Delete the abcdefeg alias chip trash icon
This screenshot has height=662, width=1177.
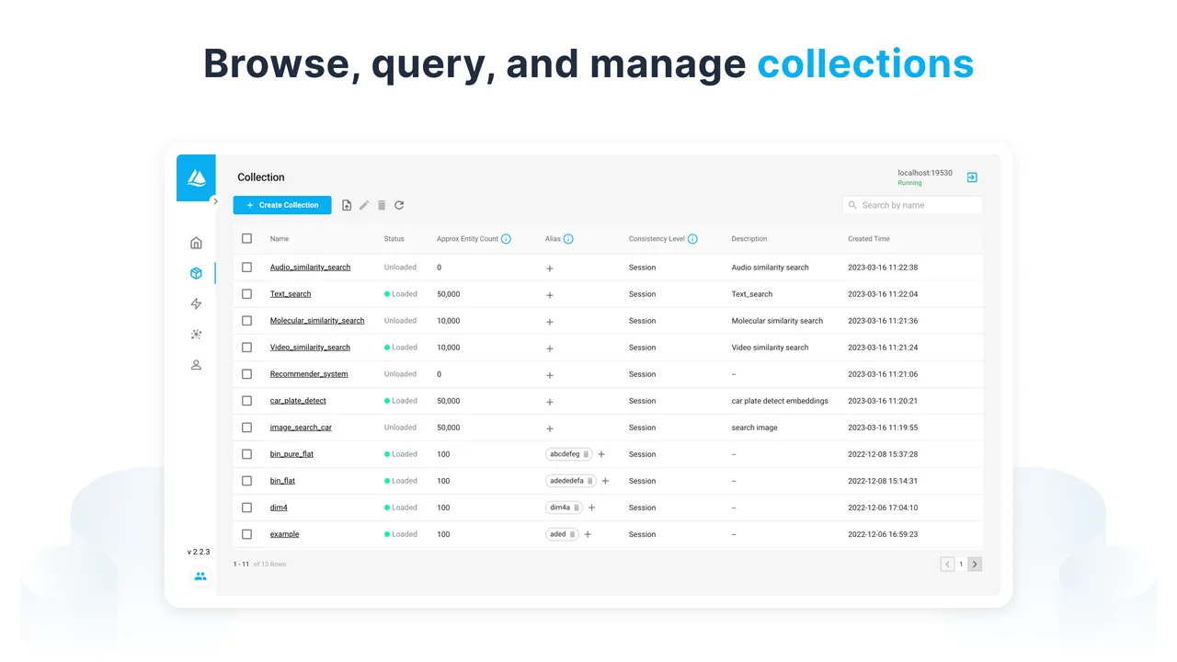coord(586,454)
